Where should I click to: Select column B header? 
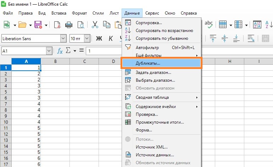pyautogui.click(x=55, y=61)
